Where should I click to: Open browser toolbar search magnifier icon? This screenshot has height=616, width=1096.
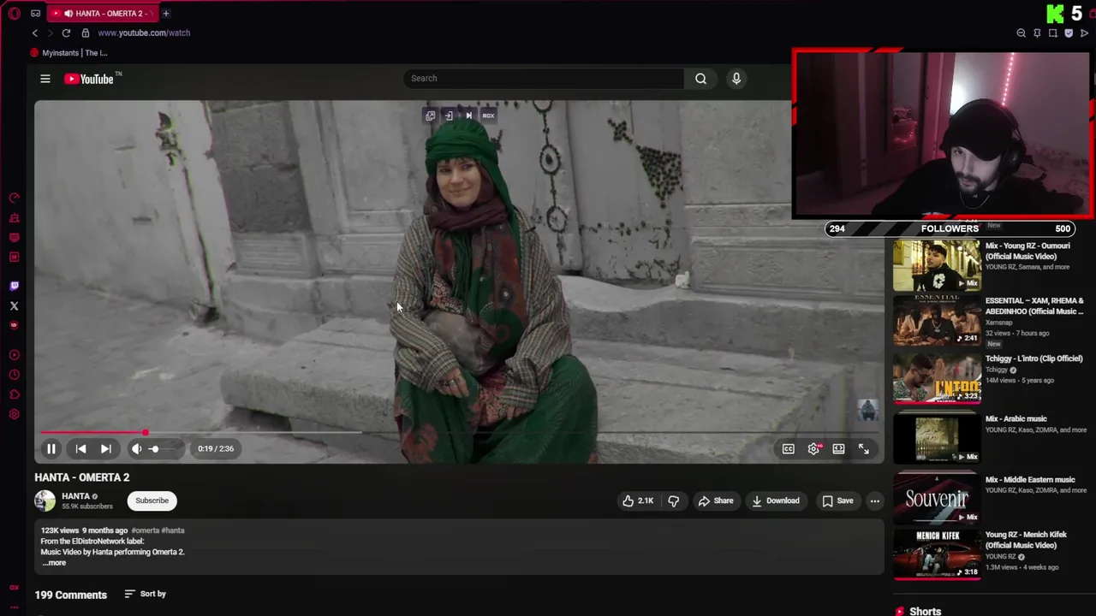tap(1021, 33)
